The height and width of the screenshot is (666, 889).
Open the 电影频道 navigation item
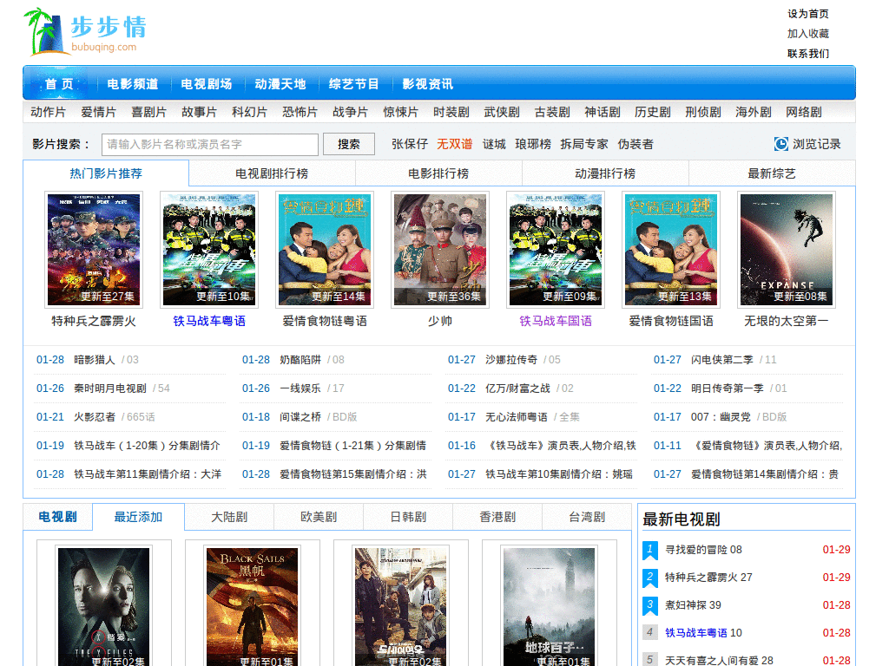[x=133, y=84]
